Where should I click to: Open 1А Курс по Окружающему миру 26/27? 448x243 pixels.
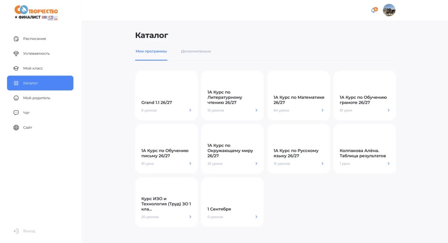point(230,150)
